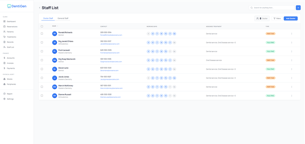Viewport: 305px width, 144px height.
Task: Open email Putrilarasati@avicena.com
Action: [x=110, y=53]
